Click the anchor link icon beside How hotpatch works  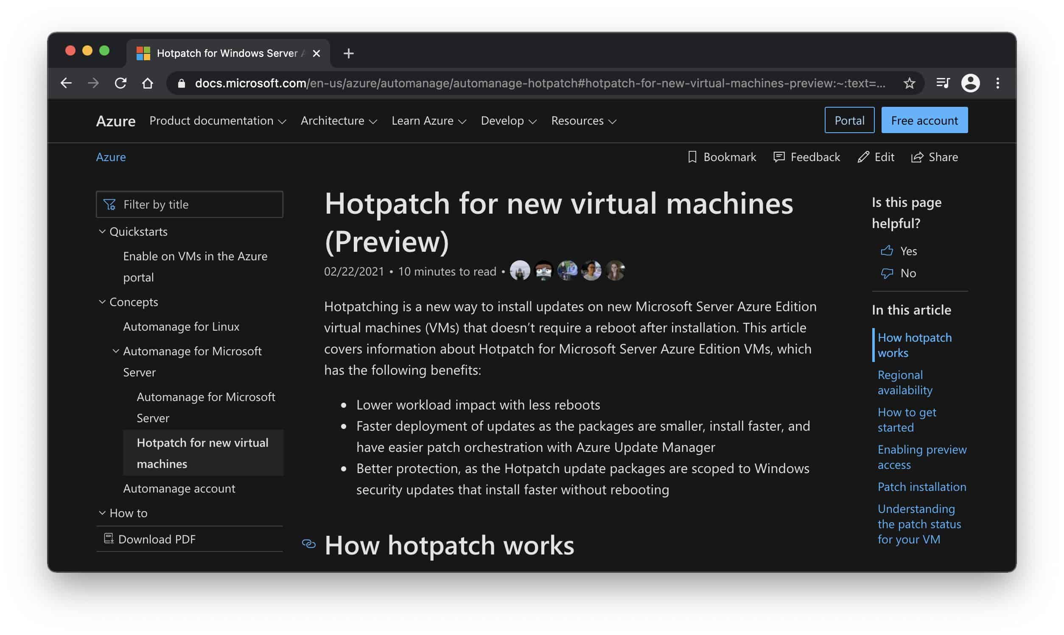(309, 543)
